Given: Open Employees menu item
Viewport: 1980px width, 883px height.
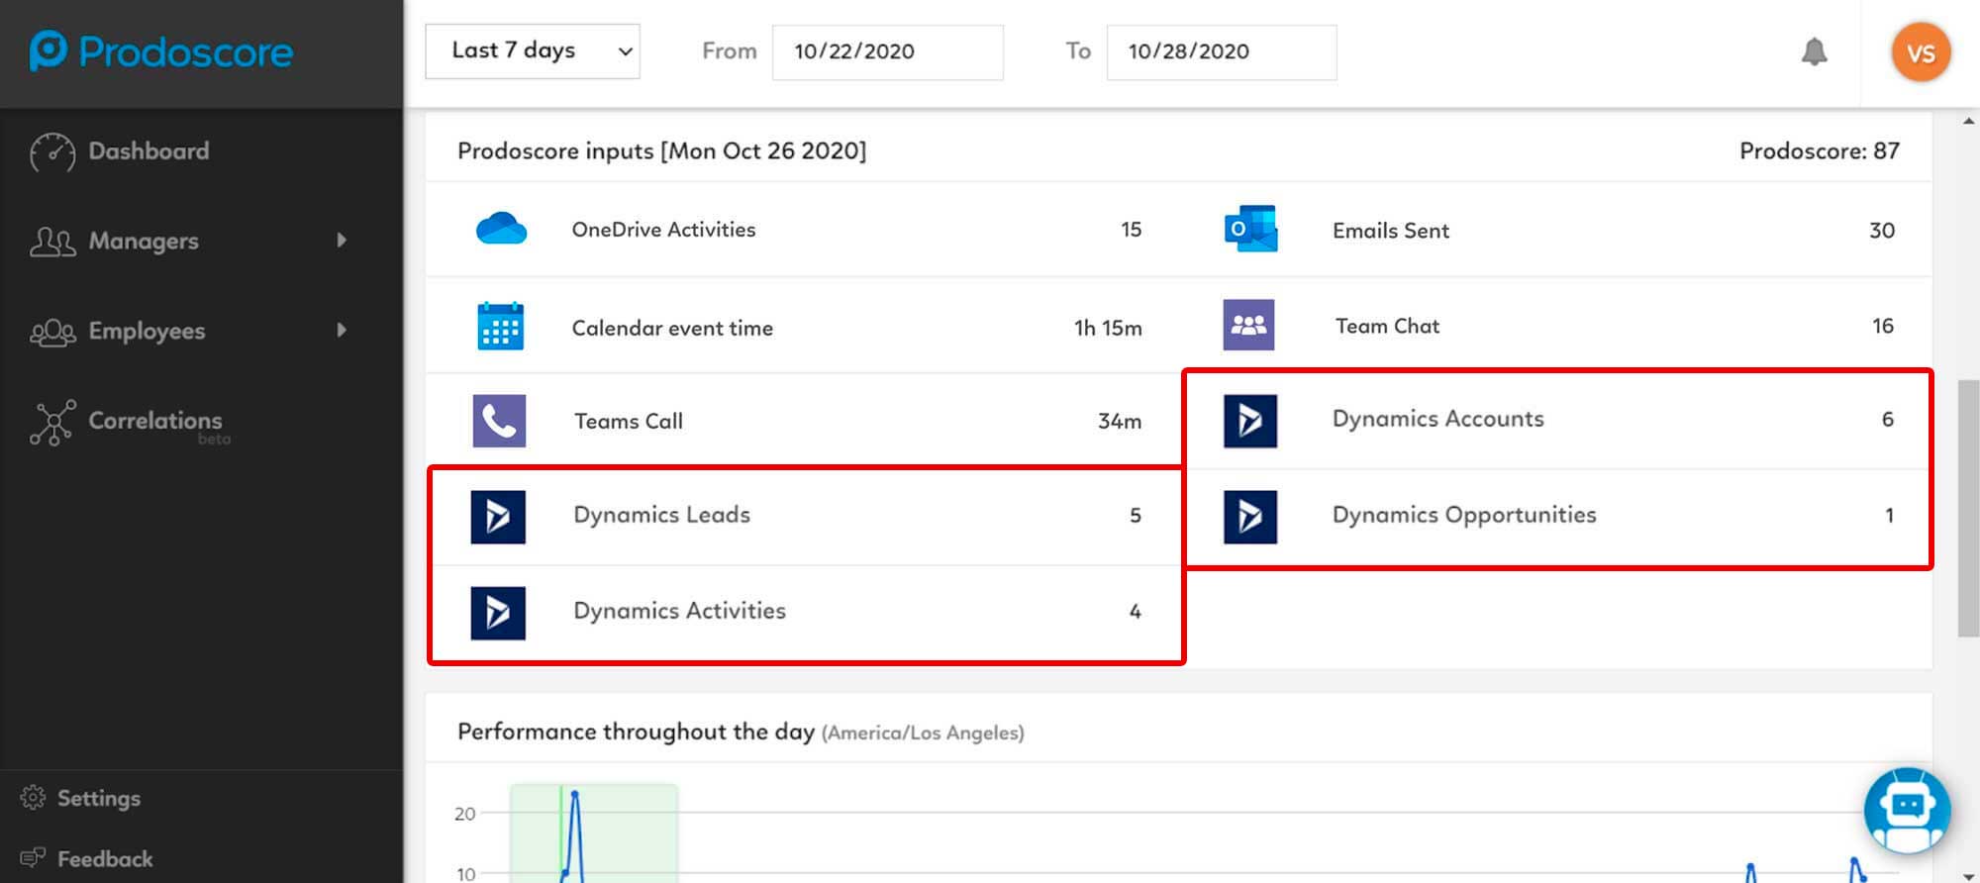Looking at the screenshot, I should pyautogui.click(x=147, y=332).
